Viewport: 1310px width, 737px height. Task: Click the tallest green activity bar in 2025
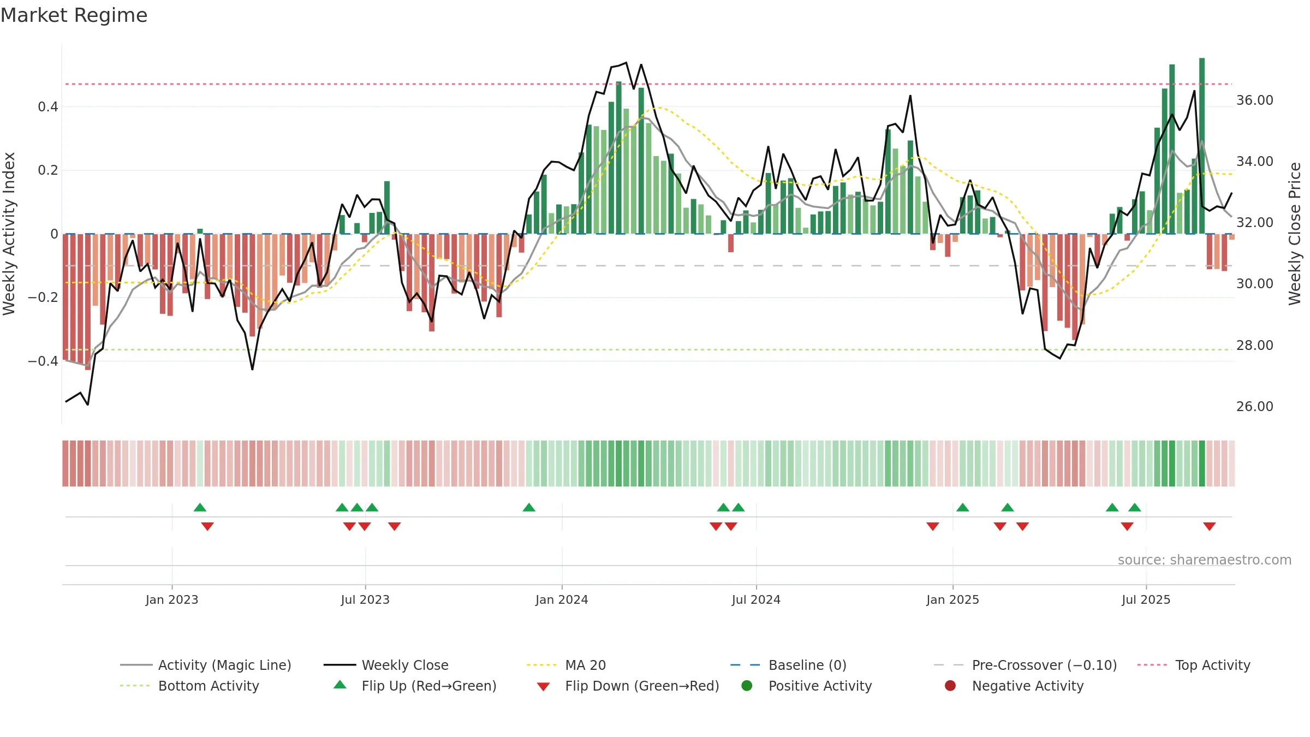click(1202, 146)
